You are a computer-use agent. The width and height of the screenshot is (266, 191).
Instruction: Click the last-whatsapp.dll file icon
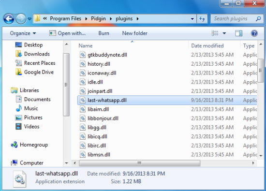(83, 100)
